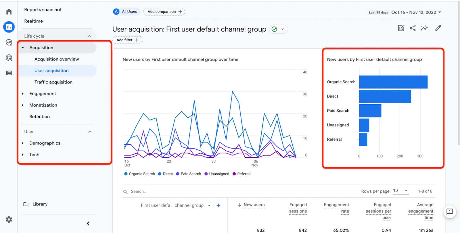This screenshot has height=233, width=460.
Task: Open Admin settings gear
Action: (9, 219)
